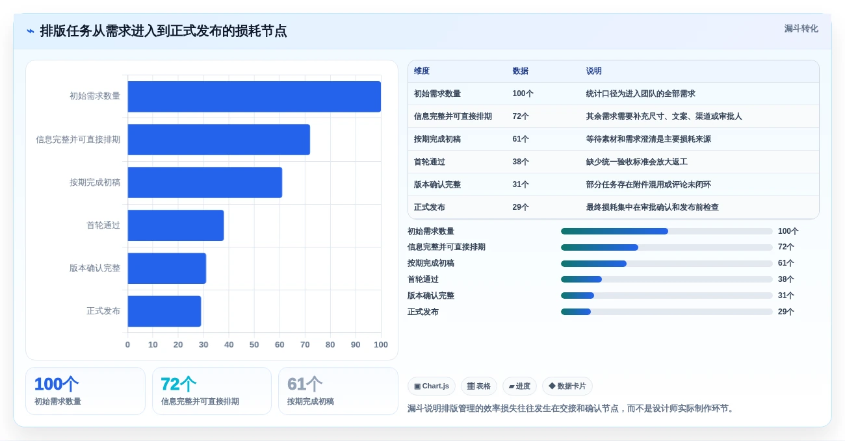Click the 38个 value in the table
The height and width of the screenshot is (441, 845).
tap(521, 162)
